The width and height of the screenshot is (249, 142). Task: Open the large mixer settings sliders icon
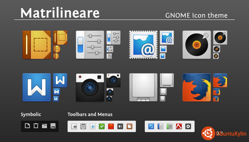[x=90, y=45]
